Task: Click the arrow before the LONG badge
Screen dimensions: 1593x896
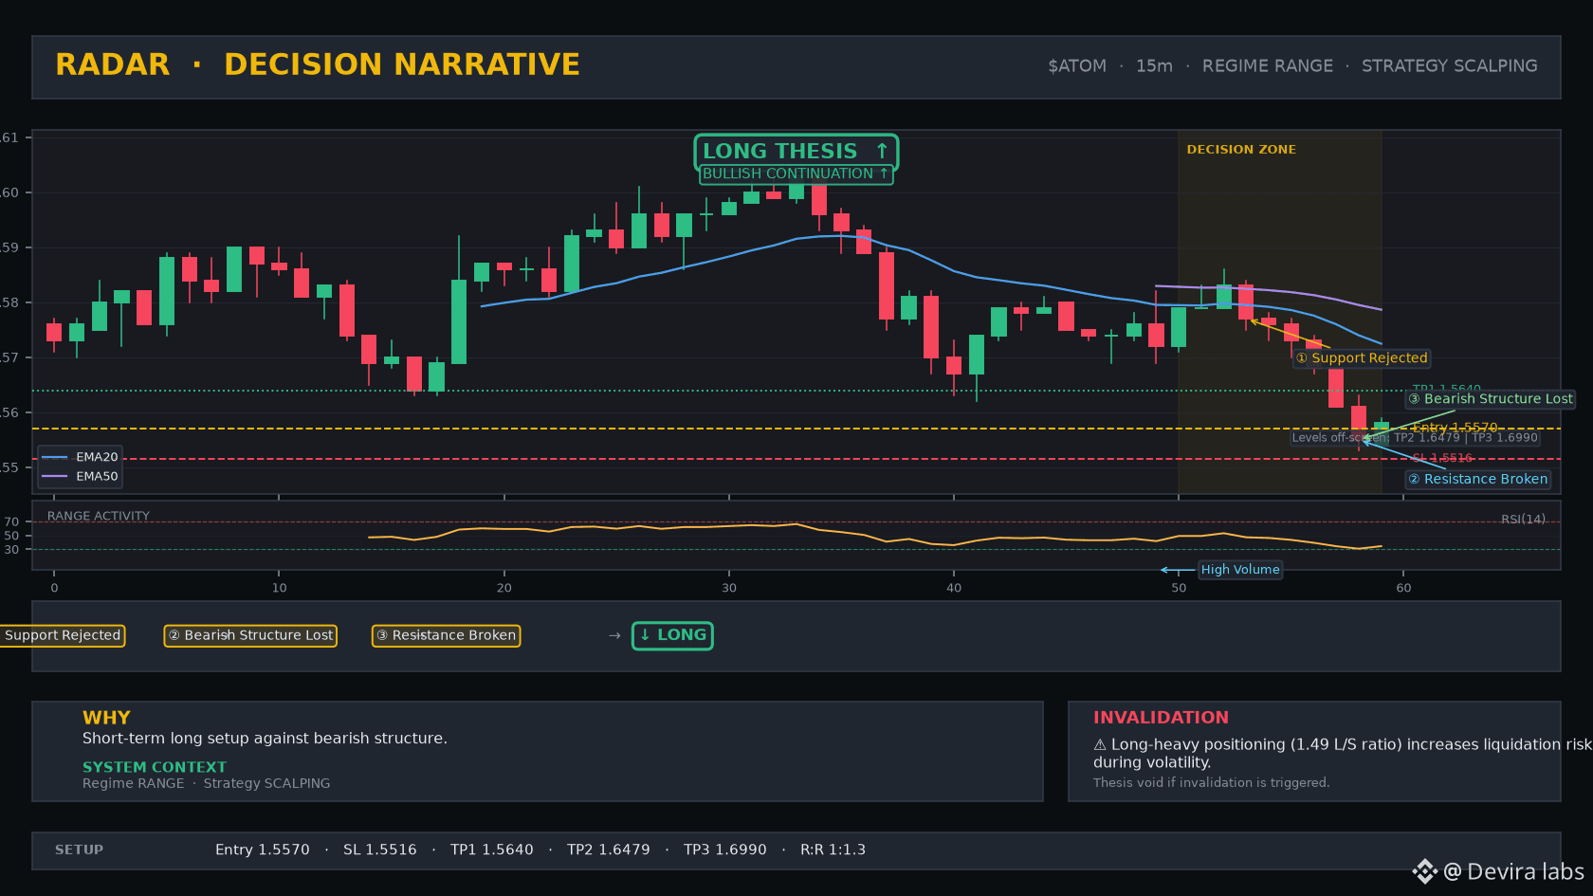Action: click(x=614, y=635)
